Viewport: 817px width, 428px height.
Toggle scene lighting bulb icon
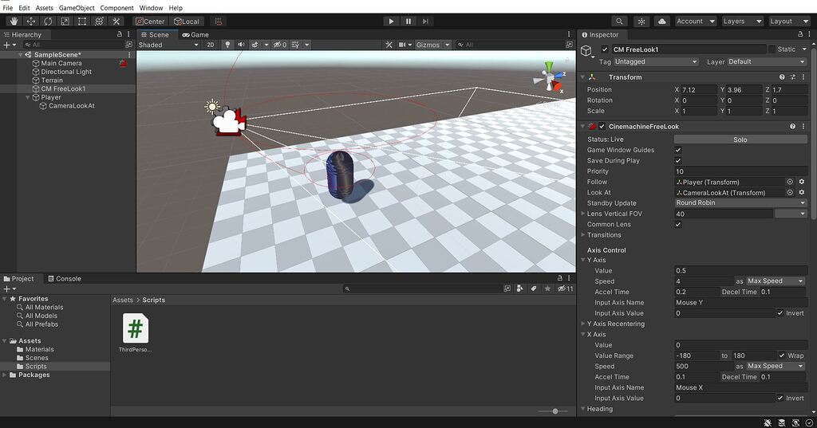pos(227,45)
